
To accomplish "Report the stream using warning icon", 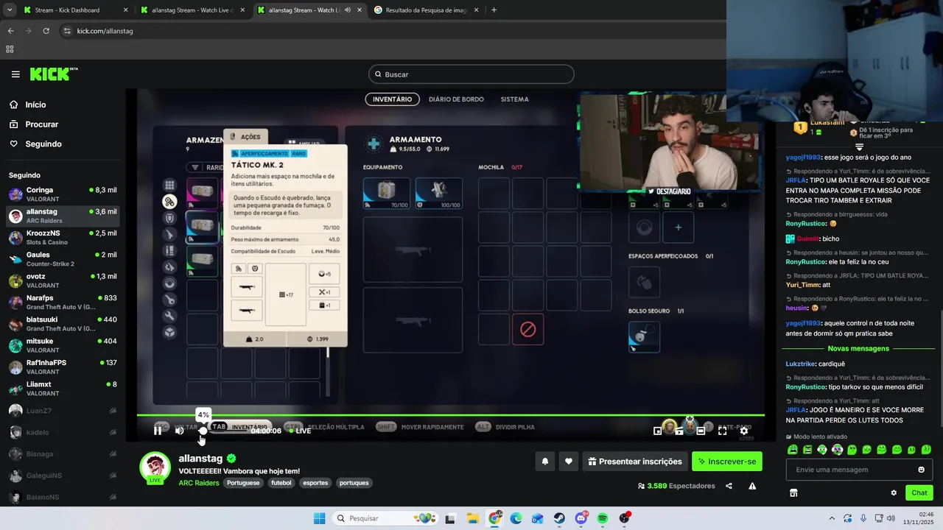I will pos(752,486).
